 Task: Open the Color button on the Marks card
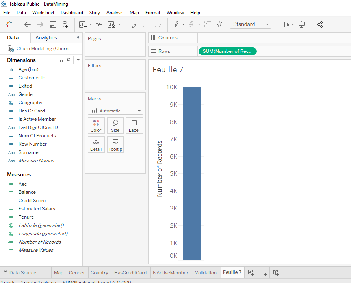click(96, 126)
